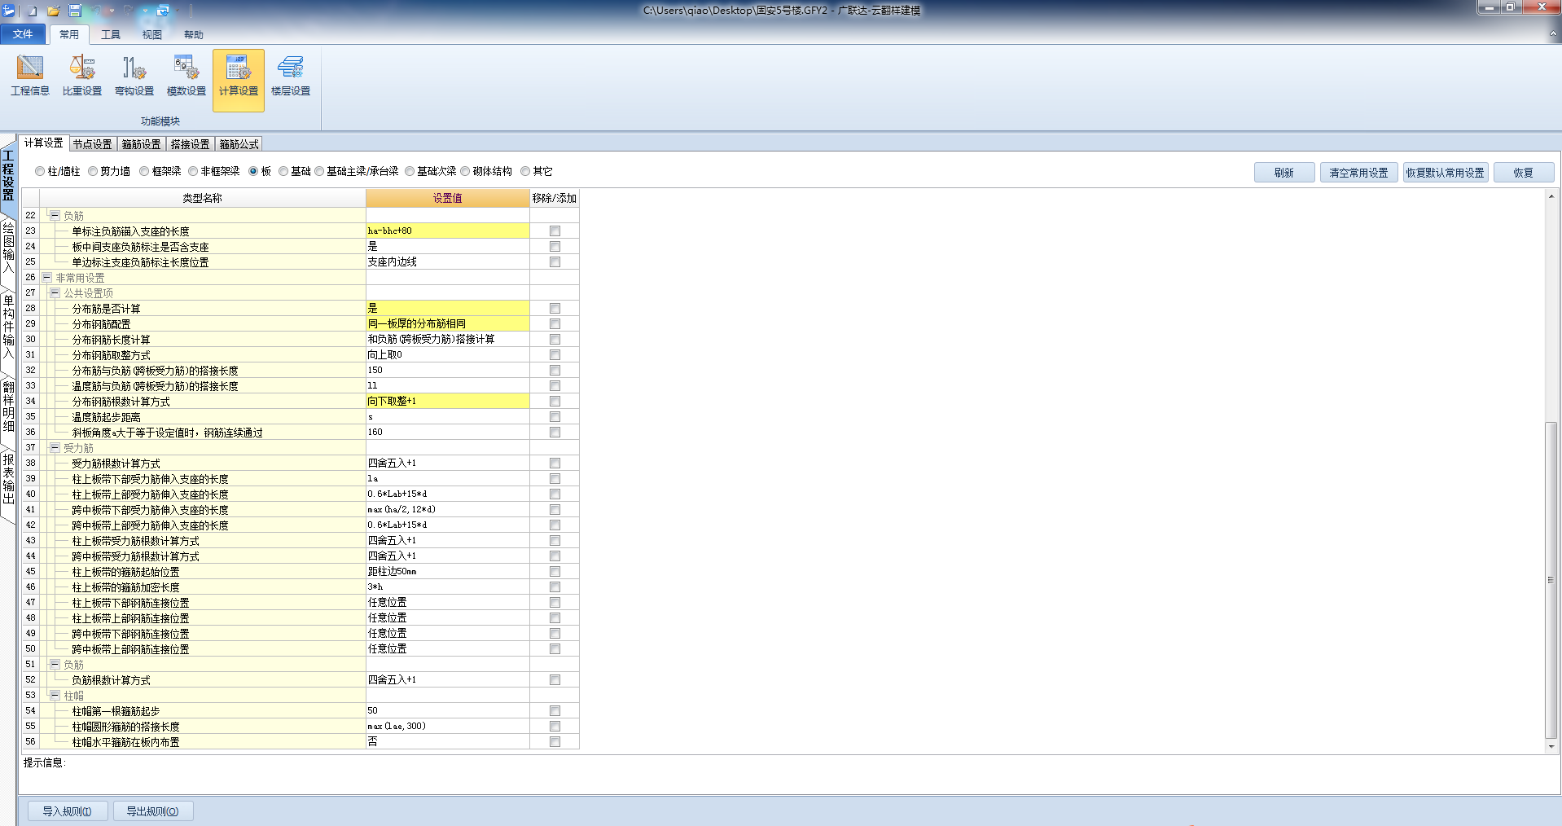The width and height of the screenshot is (1562, 826).
Task: Tick checkbox for 单标注负筋锚入支座的长度 row
Action: tap(555, 231)
